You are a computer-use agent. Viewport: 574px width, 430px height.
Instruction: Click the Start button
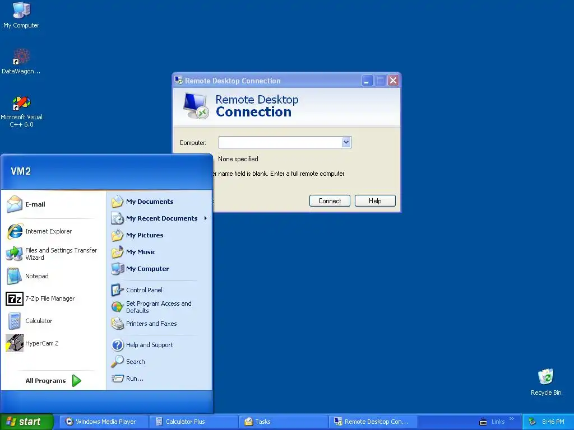[26, 422]
